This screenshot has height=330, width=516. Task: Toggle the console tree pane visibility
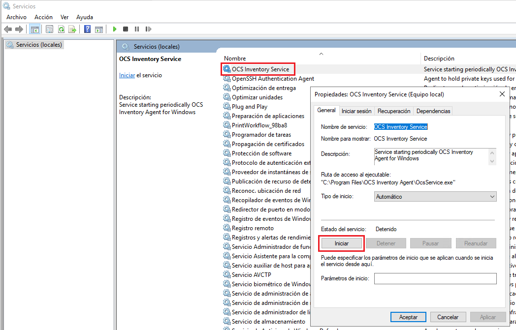point(34,29)
